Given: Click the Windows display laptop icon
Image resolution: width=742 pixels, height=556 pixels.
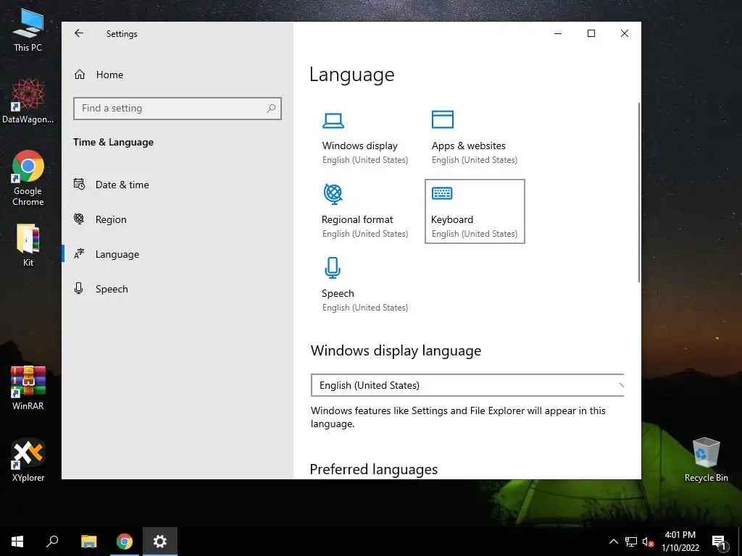Looking at the screenshot, I should coord(333,121).
